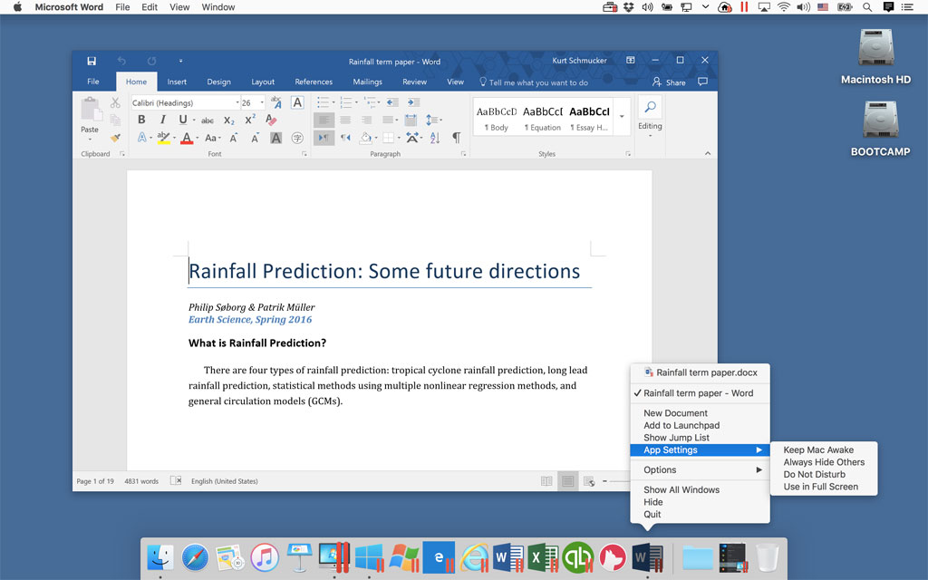Open the QuickBooks icon in the Dock
The width and height of the screenshot is (928, 580).
point(577,557)
